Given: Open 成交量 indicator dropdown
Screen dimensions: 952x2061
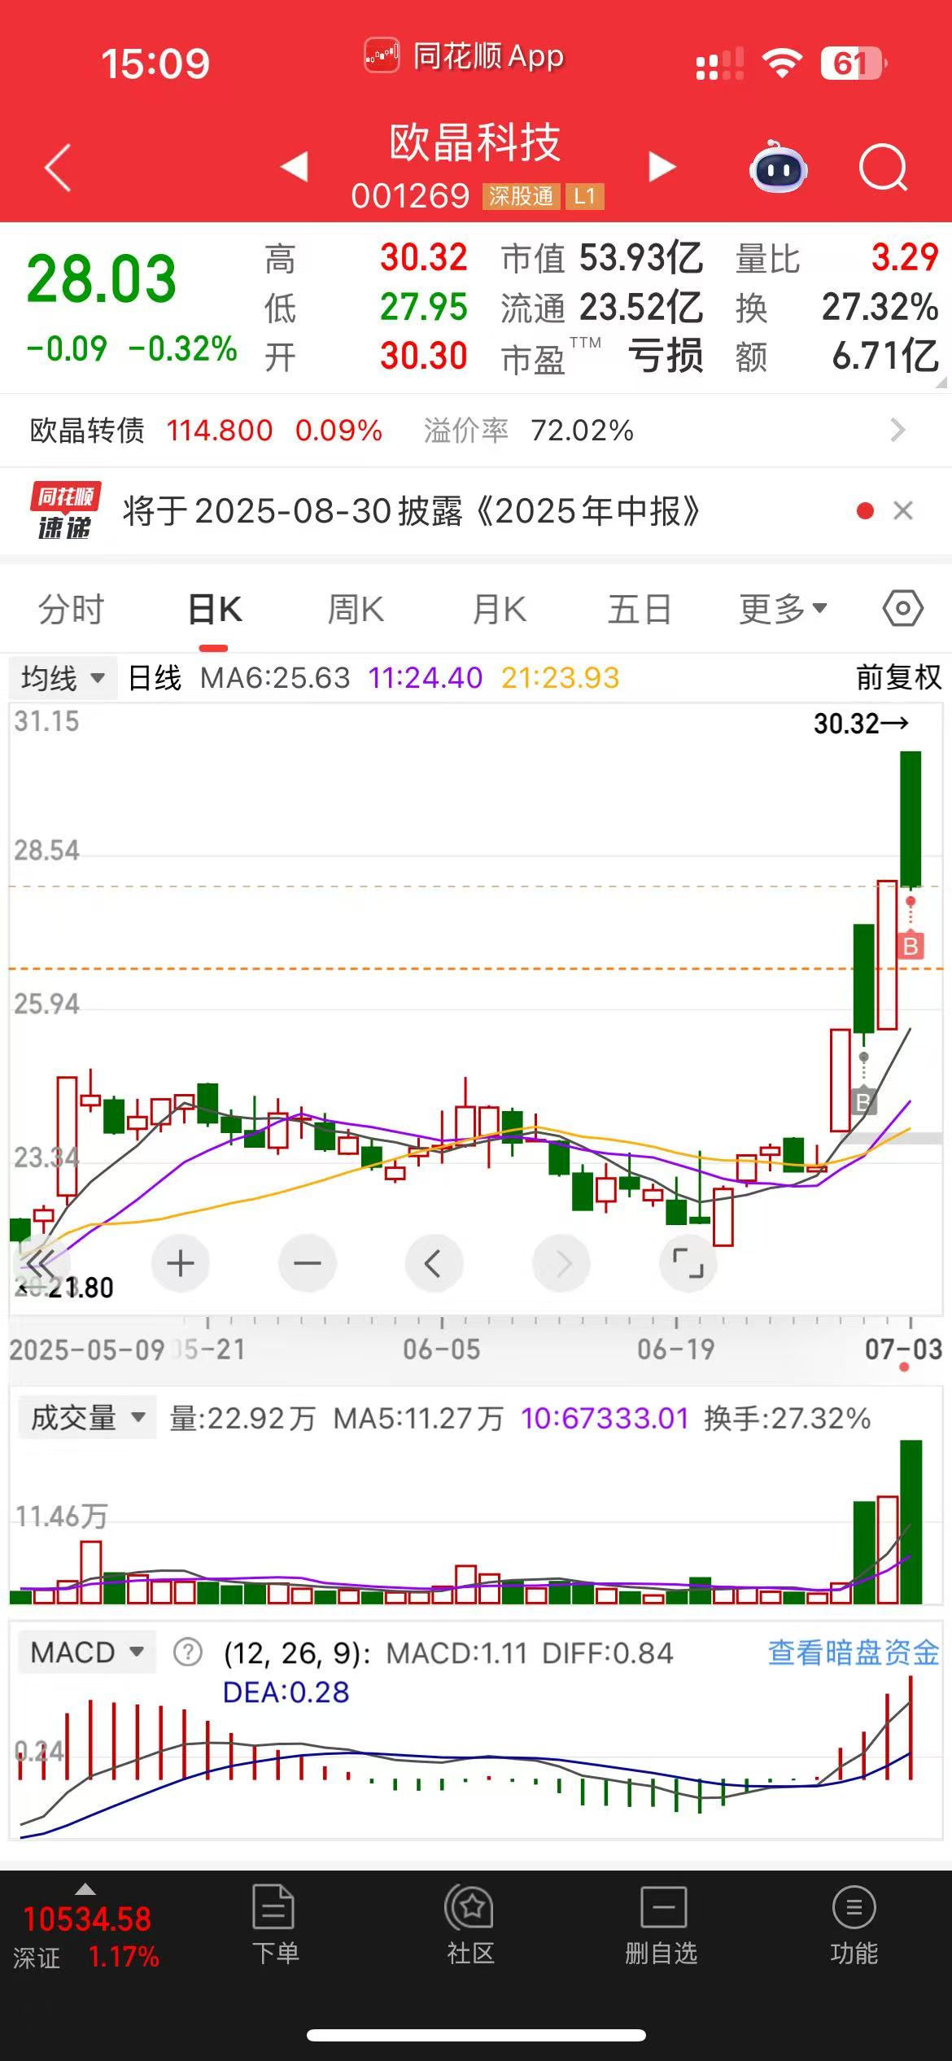Looking at the screenshot, I should (x=87, y=1418).
